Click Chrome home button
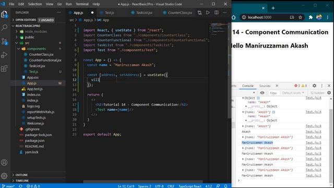 click(x=234, y=17)
